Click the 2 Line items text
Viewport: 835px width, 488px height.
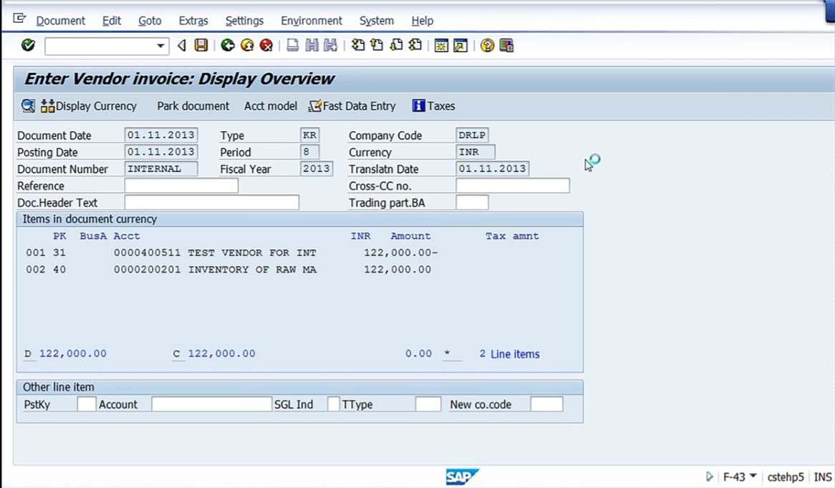510,354
